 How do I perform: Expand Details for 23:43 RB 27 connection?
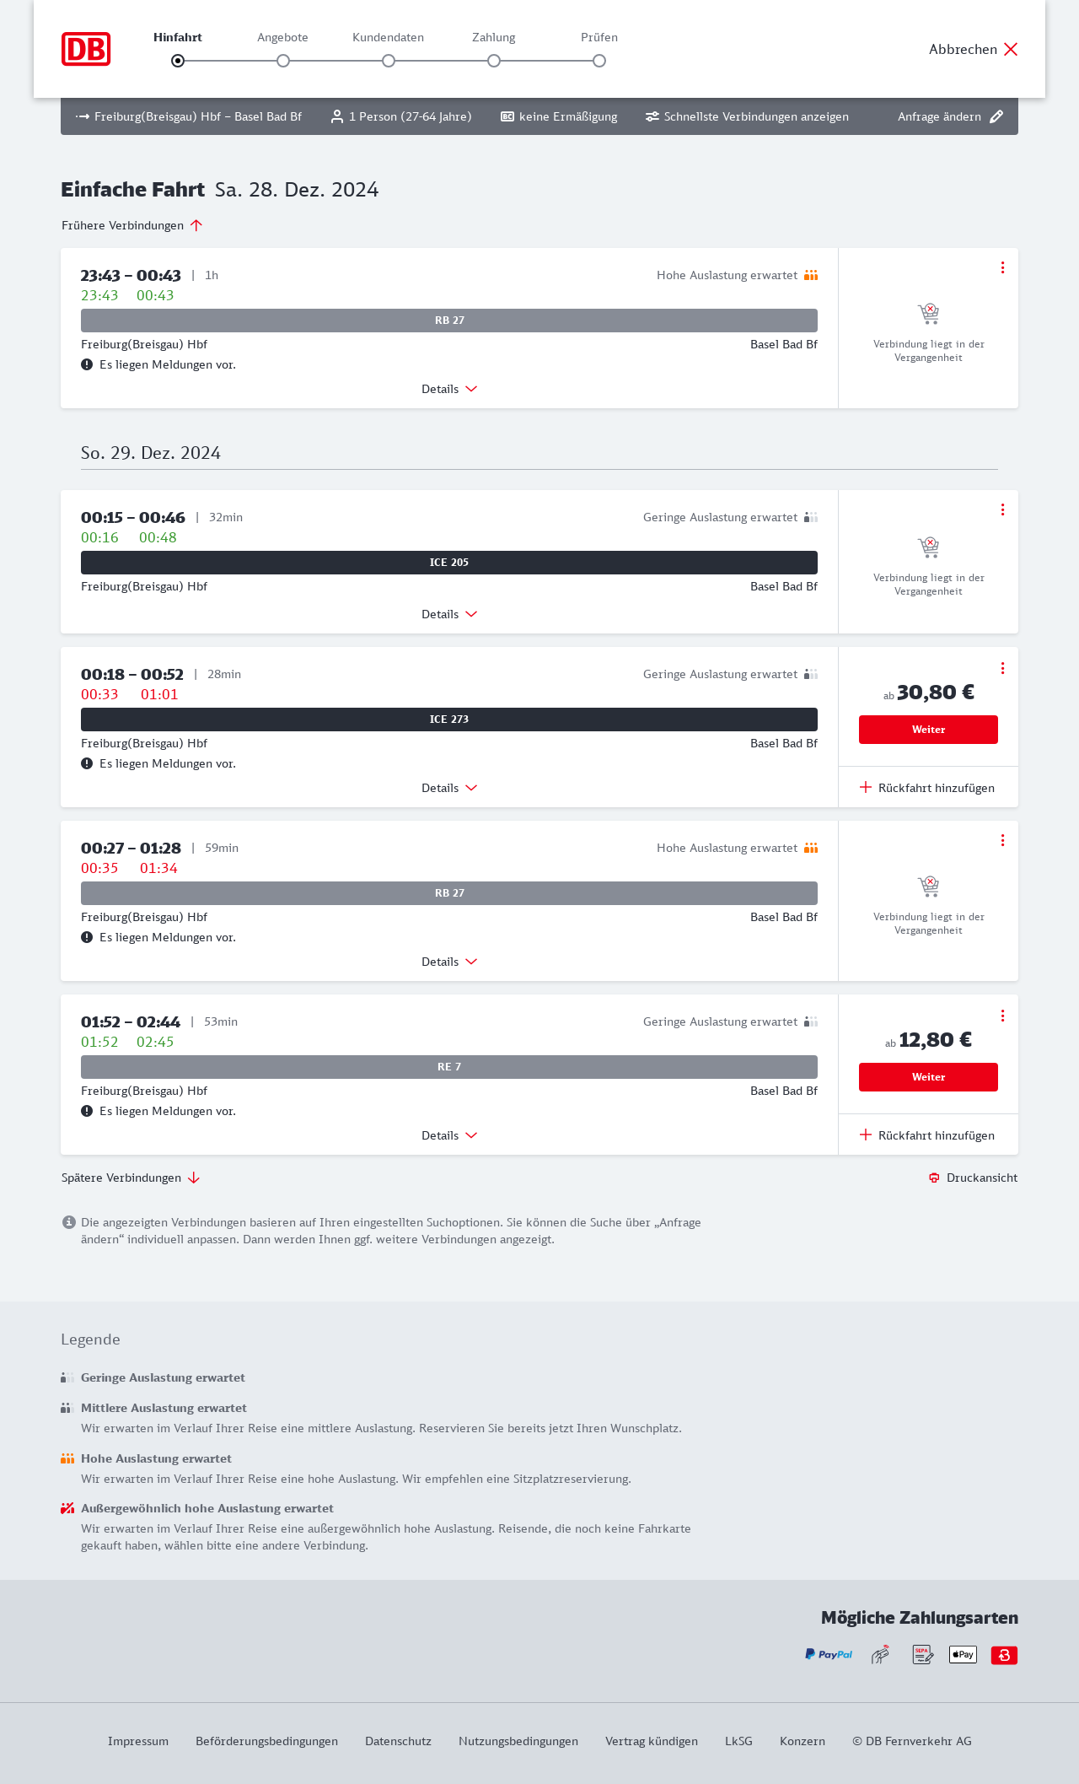449,389
